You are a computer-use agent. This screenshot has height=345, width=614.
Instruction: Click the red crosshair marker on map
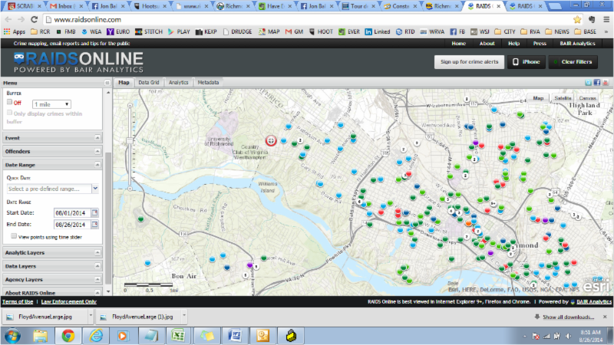click(270, 140)
